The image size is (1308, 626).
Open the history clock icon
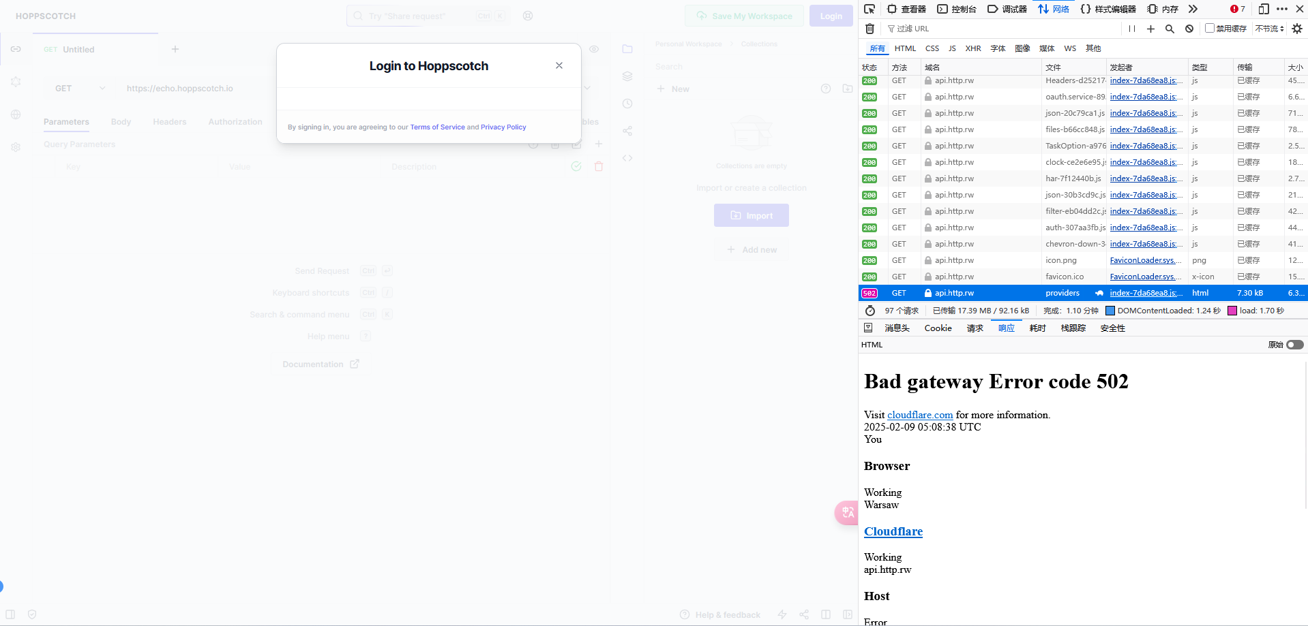tap(627, 104)
